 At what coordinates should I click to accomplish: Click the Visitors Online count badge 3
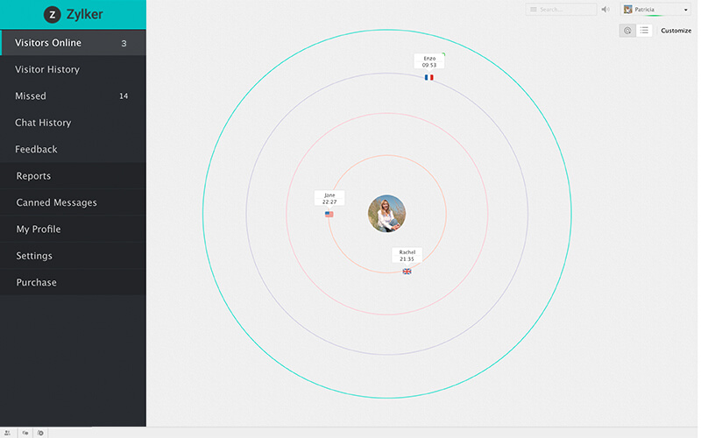[x=124, y=43]
